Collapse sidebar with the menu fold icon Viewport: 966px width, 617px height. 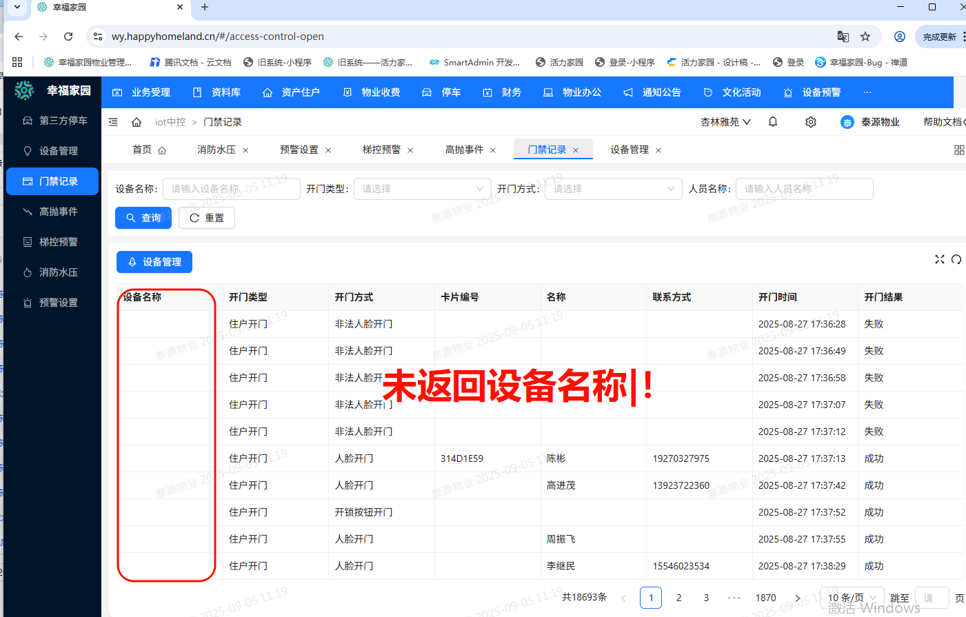[x=113, y=122]
